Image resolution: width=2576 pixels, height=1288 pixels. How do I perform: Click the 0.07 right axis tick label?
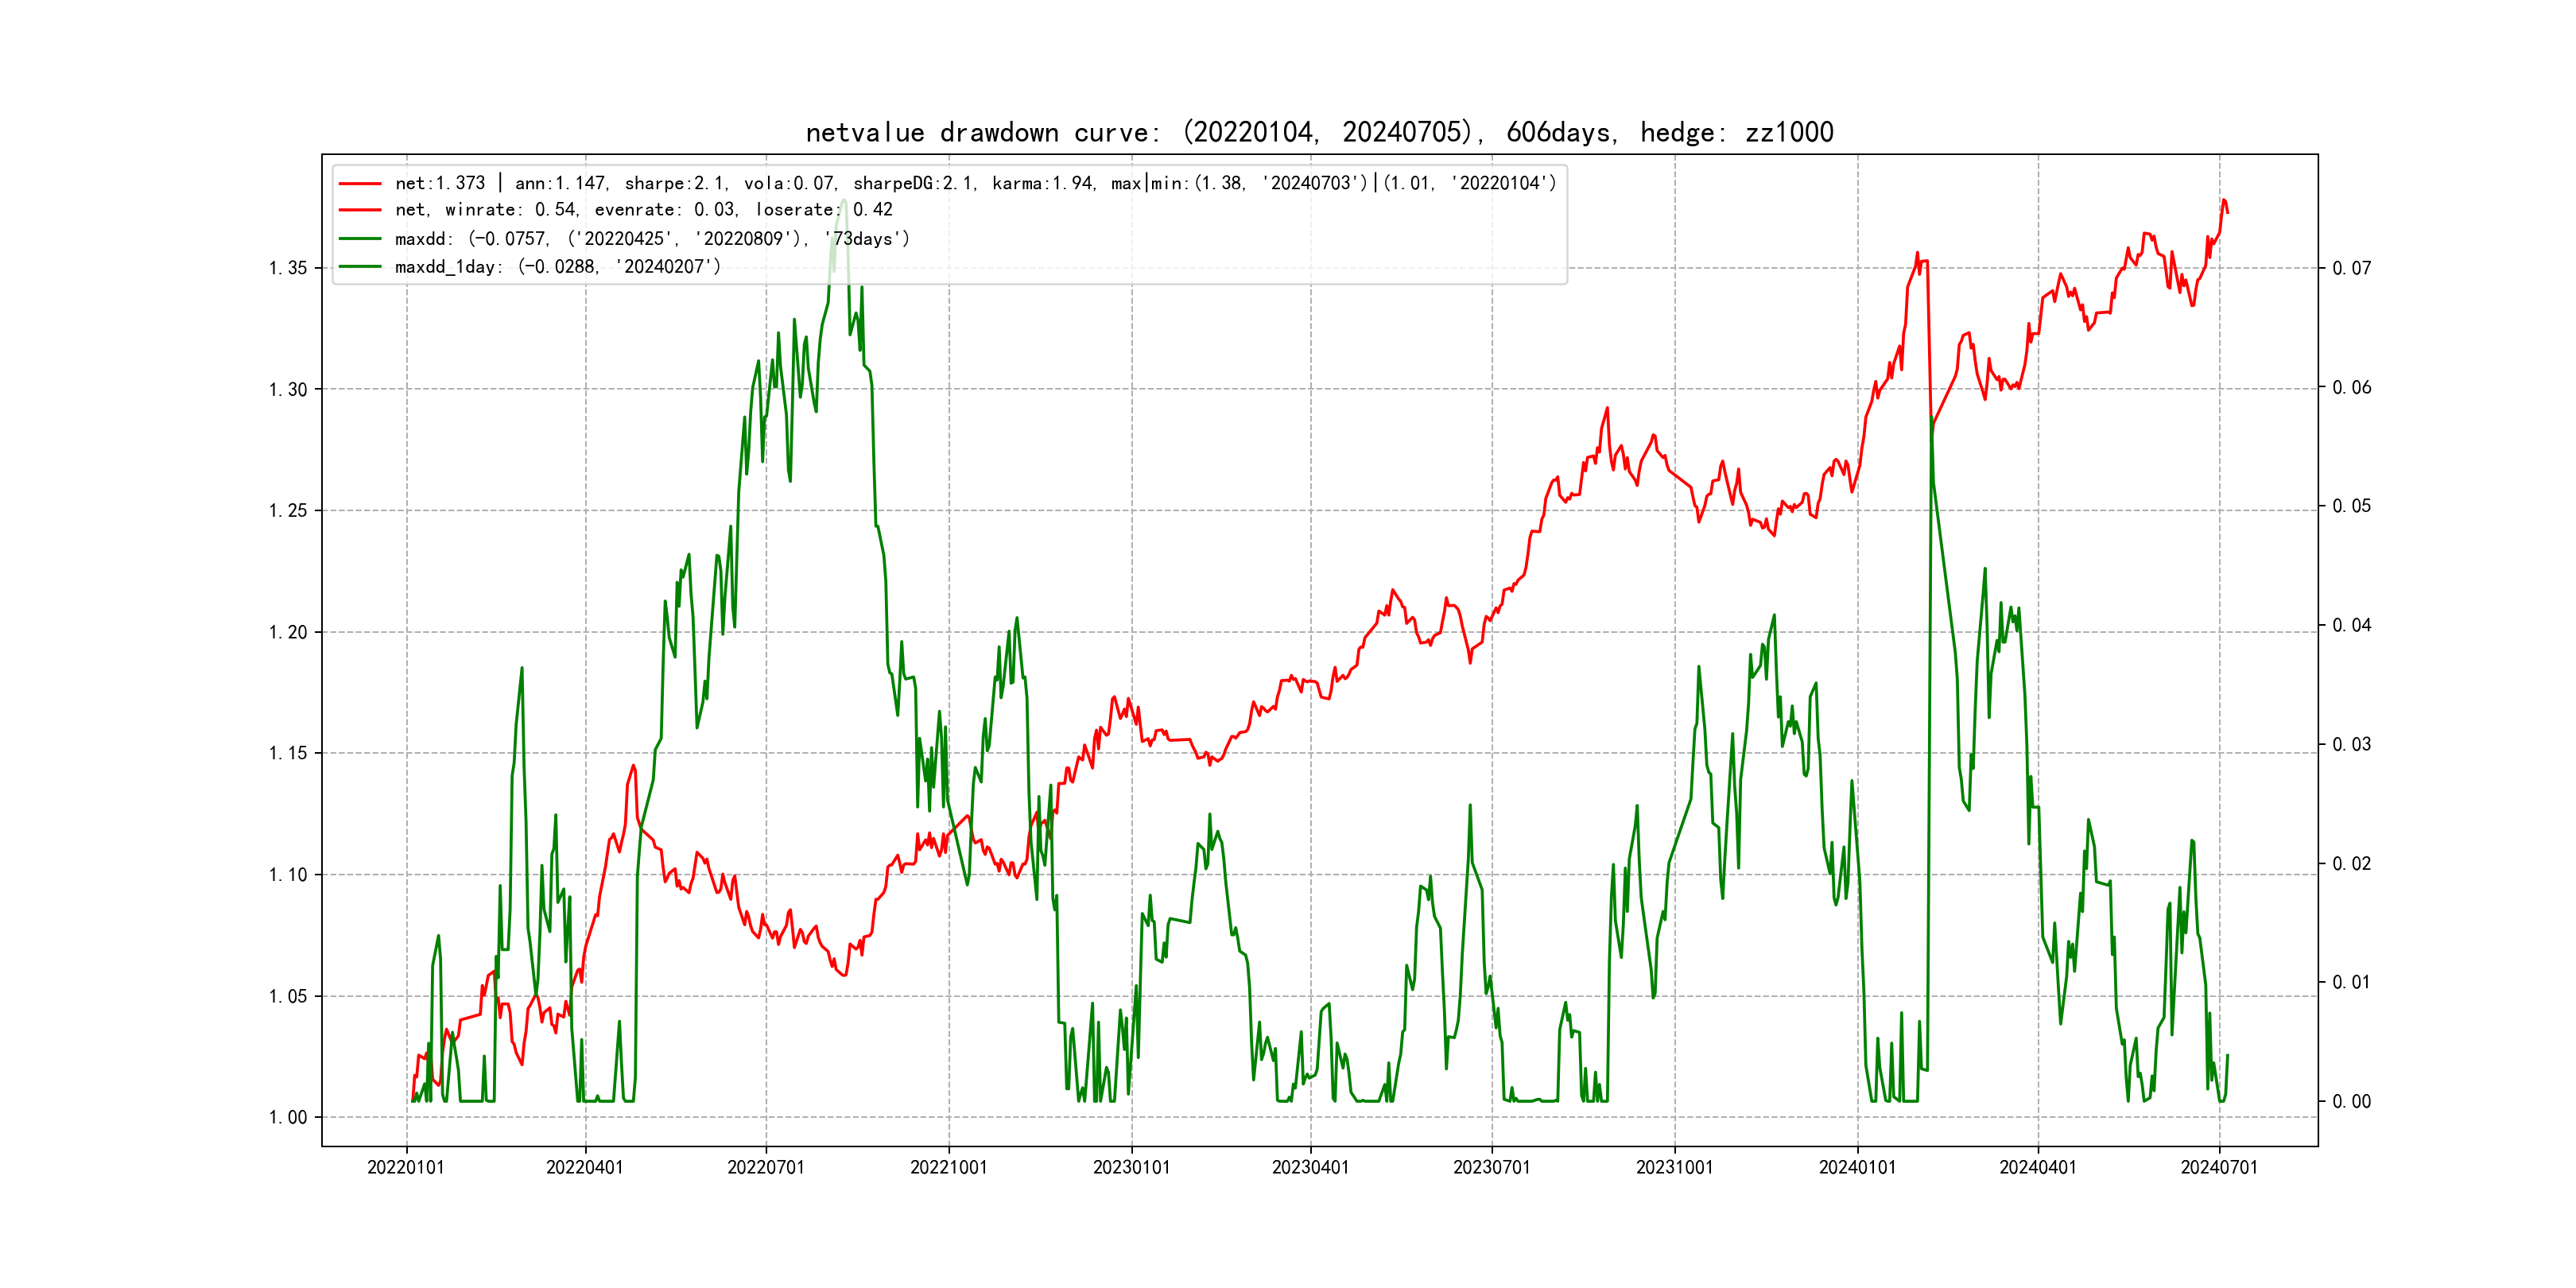2352,268
